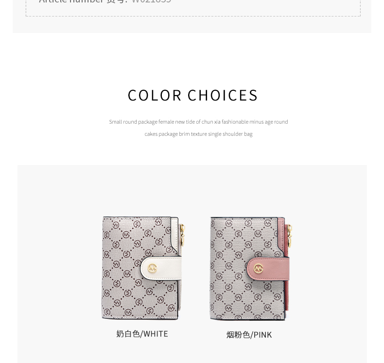Screen dimensions: 384x363
Task: Click the white strap on left wallet
Action: pyautogui.click(x=161, y=268)
